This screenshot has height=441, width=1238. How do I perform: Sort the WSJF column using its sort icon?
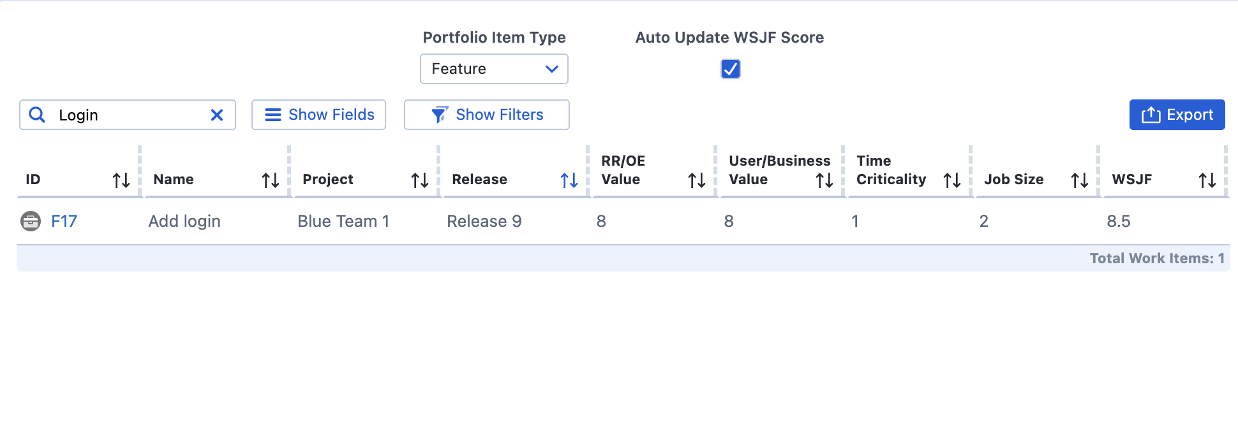(x=1208, y=180)
